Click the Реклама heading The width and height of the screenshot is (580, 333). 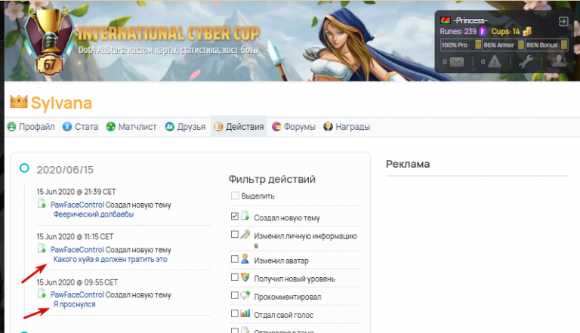(408, 164)
